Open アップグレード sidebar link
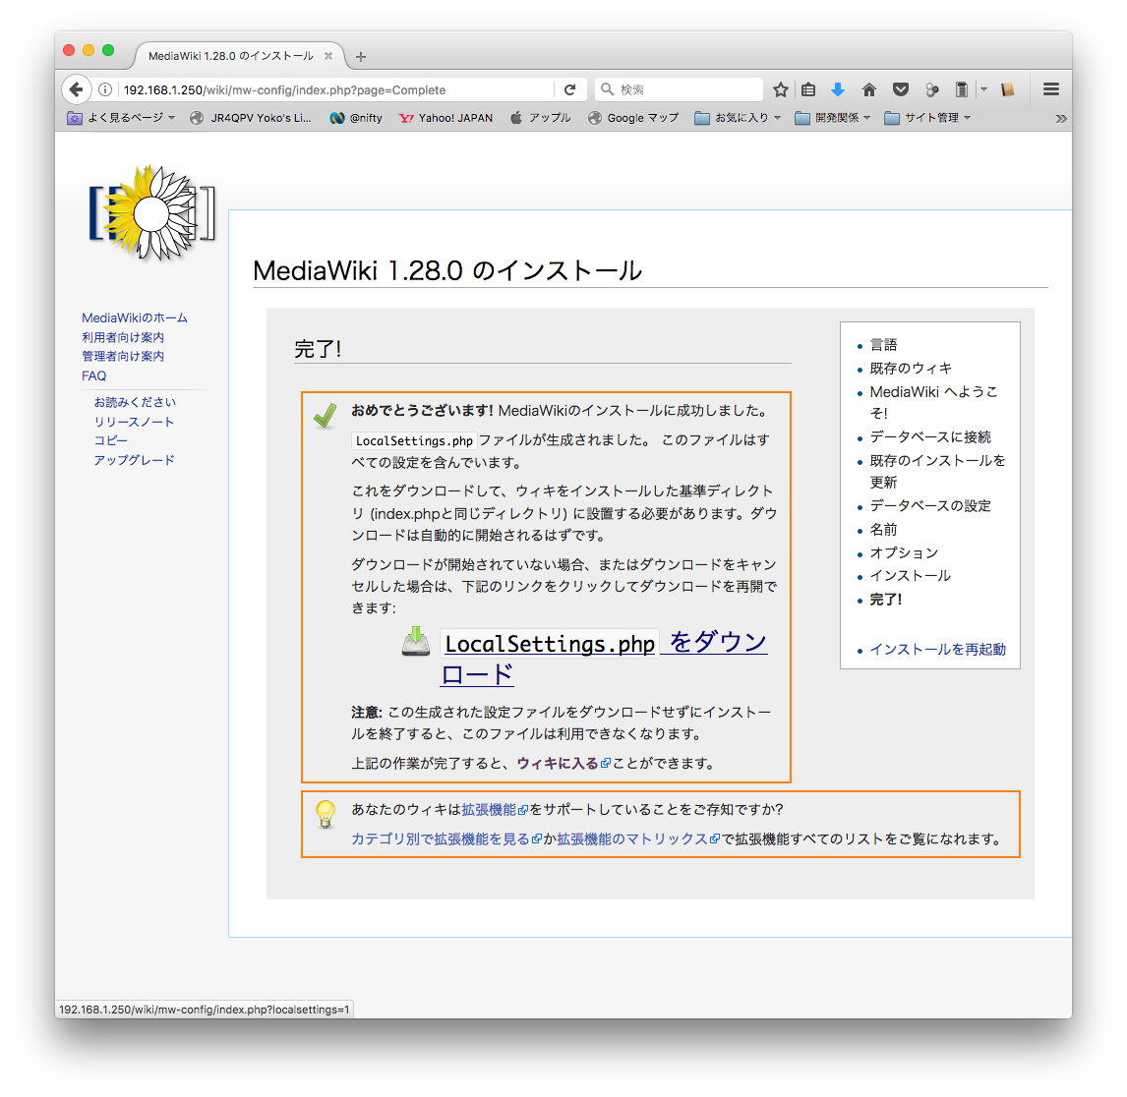This screenshot has width=1127, height=1097. point(135,460)
